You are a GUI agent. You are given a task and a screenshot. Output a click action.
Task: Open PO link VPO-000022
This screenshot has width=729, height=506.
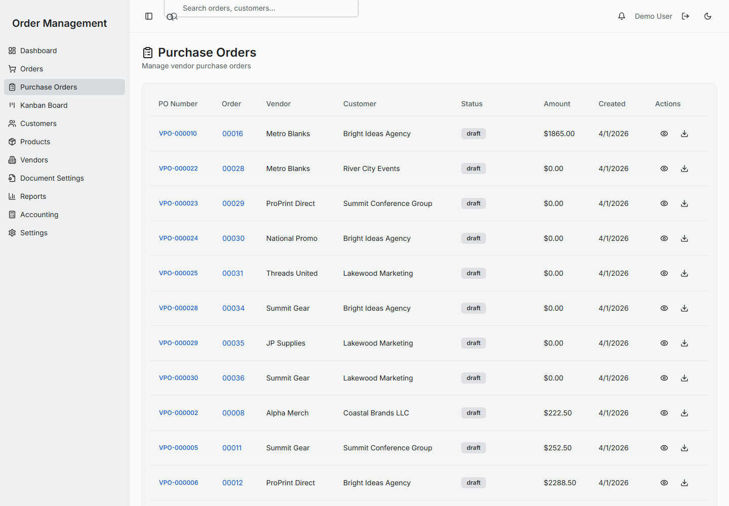click(x=178, y=168)
